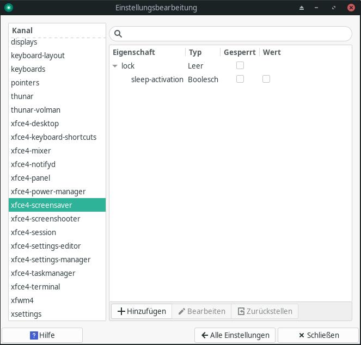Select the xfce4-power-manager channel
This screenshot has width=361, height=345.
57,191
